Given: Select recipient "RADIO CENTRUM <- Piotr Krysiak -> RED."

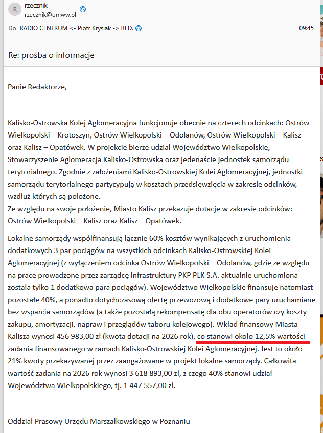Looking at the screenshot, I should click(77, 28).
